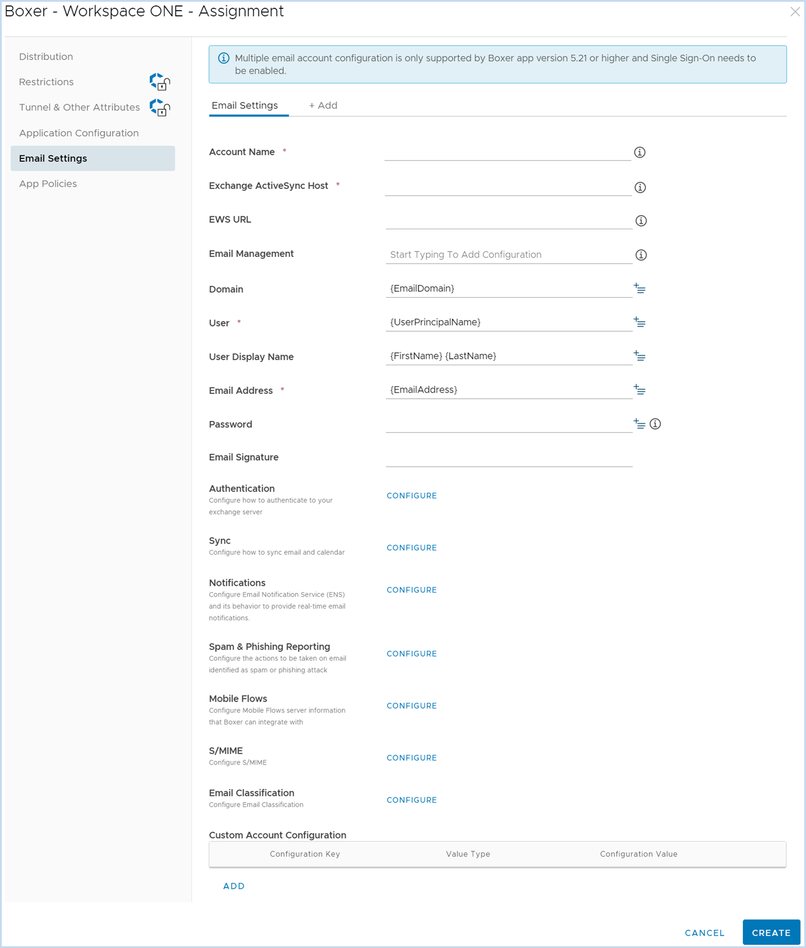The image size is (806, 948).
Task: Focus the Email Signature input field
Action: tap(509, 458)
